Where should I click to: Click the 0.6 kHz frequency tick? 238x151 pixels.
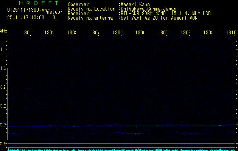tap(4, 143)
